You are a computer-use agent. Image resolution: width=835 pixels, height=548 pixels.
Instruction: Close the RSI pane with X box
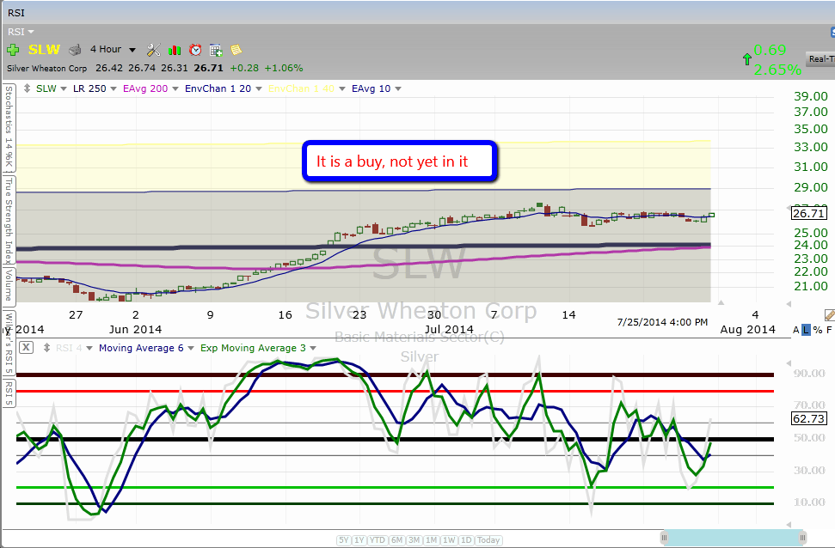coord(26,348)
